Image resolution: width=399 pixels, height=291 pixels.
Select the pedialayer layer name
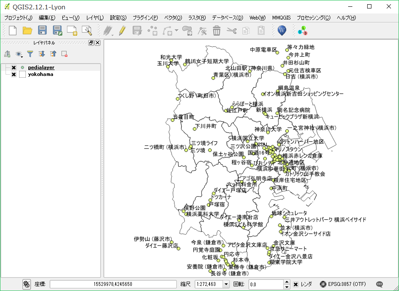(x=41, y=67)
